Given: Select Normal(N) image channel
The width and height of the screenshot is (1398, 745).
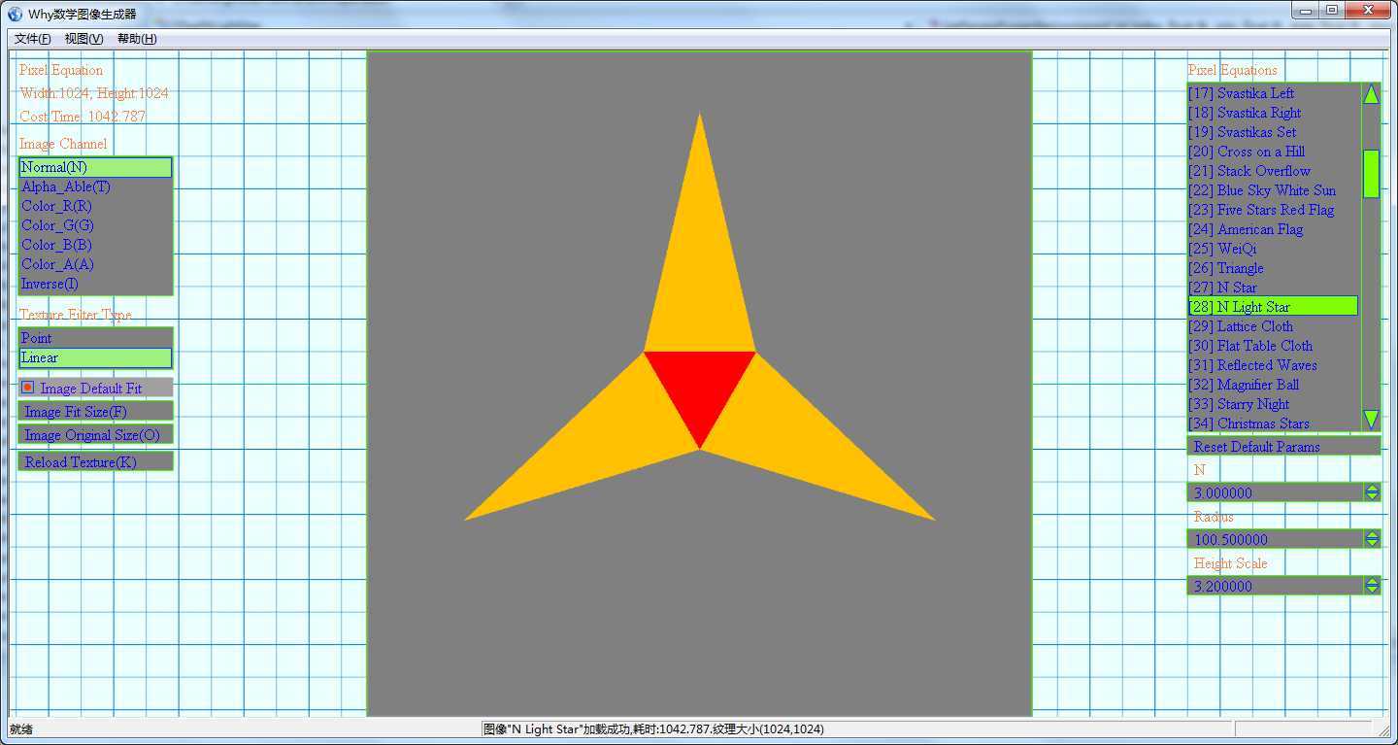Looking at the screenshot, I should tap(95, 167).
